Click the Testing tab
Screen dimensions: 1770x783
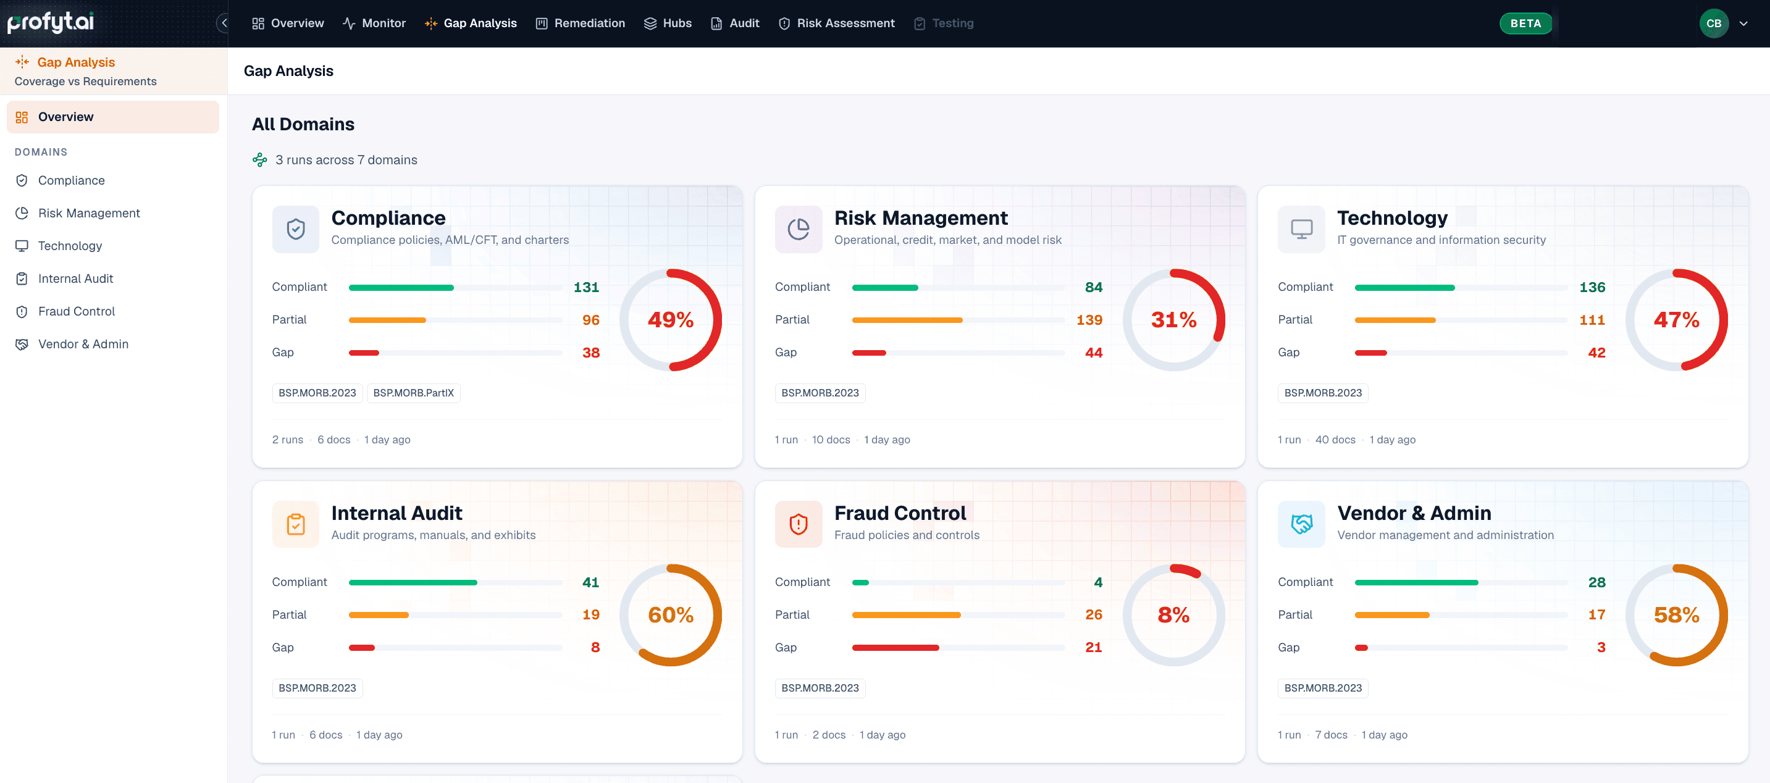click(944, 23)
